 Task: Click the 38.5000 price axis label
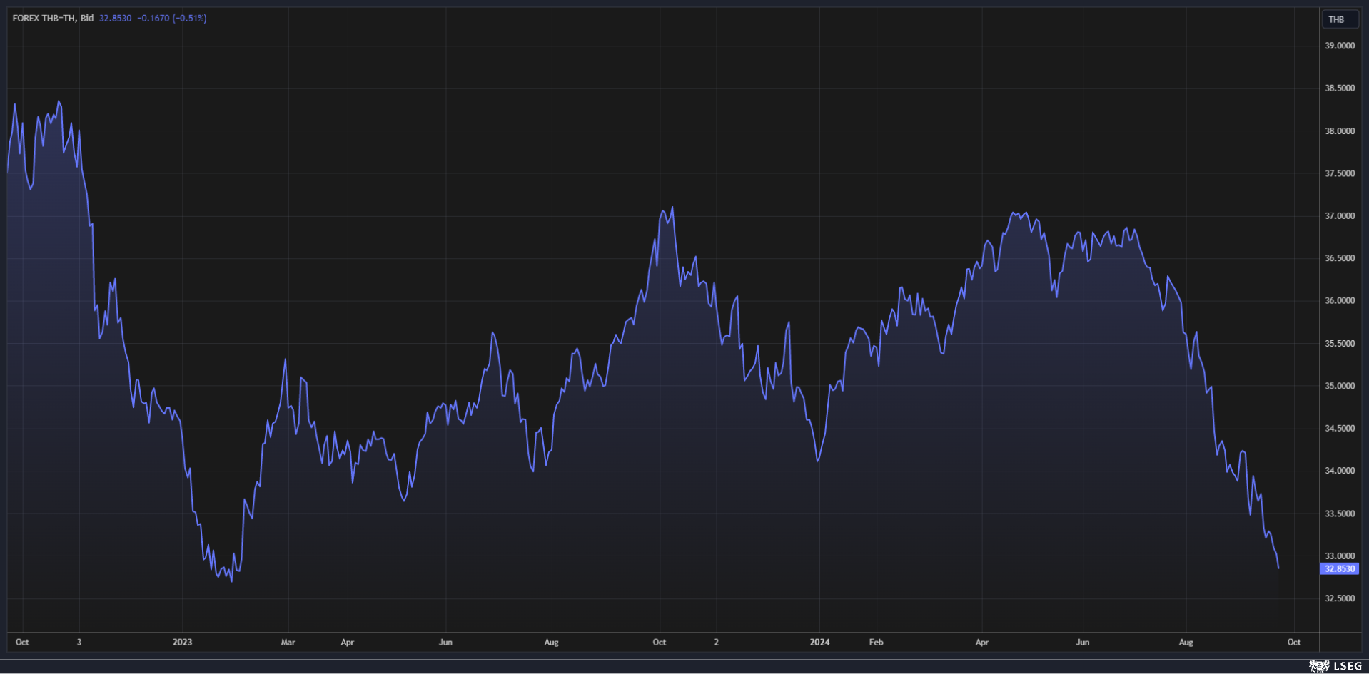(x=1339, y=88)
